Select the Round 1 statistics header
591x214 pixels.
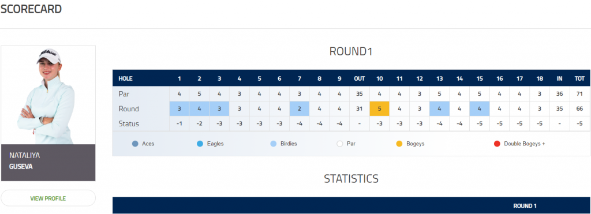525,206
